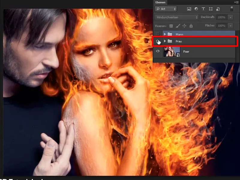Click the Fläche 100% value field

[x=222, y=26]
